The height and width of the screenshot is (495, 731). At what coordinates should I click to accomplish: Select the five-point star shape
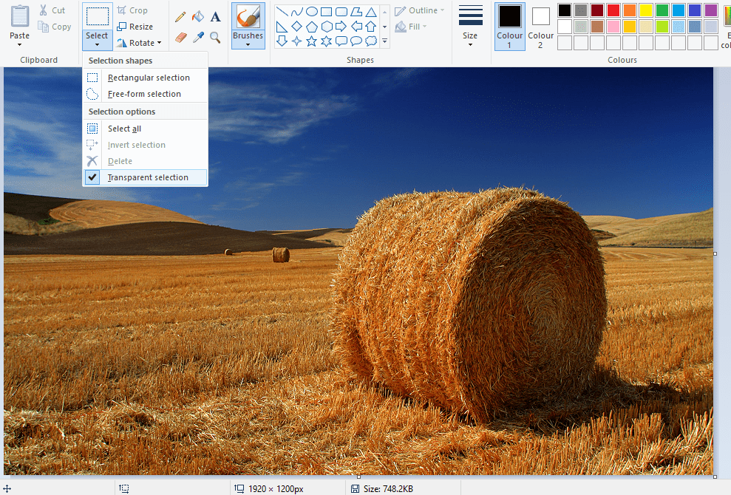(x=311, y=41)
